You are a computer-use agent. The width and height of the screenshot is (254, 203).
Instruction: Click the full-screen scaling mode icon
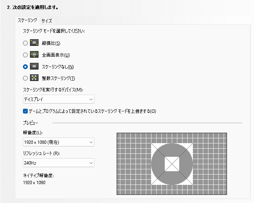point(34,54)
